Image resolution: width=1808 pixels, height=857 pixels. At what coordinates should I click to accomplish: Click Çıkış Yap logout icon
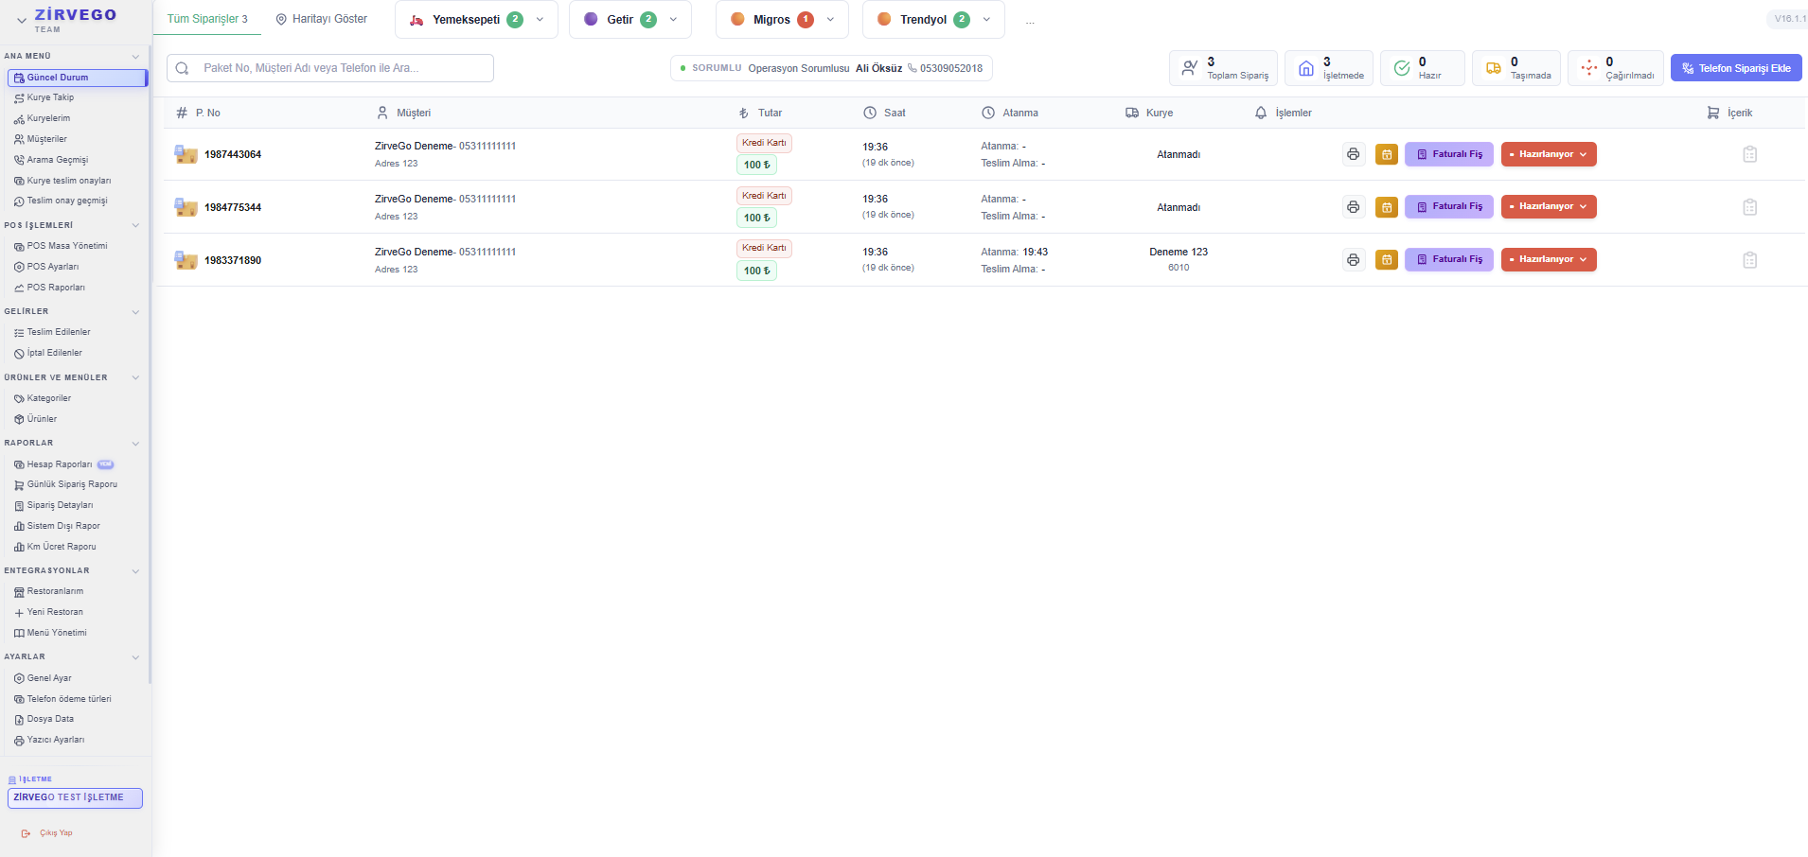pos(26,833)
